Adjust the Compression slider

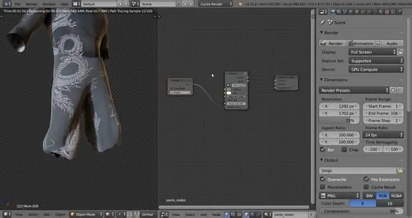[361, 211]
